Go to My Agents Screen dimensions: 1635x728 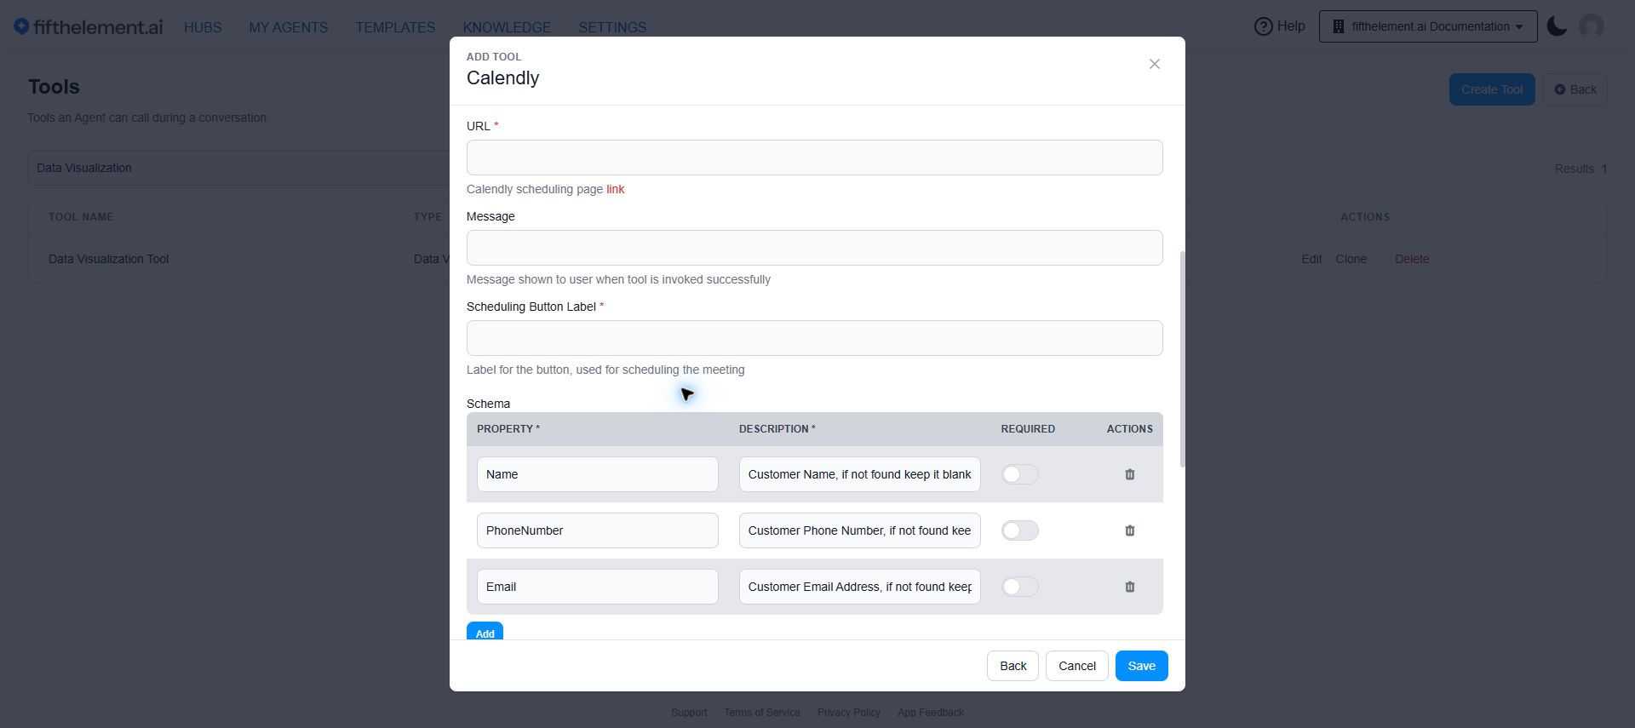pos(289,28)
